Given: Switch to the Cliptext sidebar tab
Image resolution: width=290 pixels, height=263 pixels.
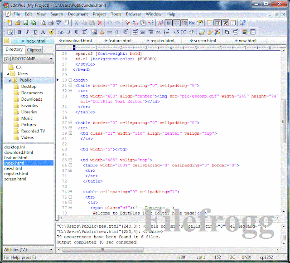Looking at the screenshot, I should coord(34,50).
